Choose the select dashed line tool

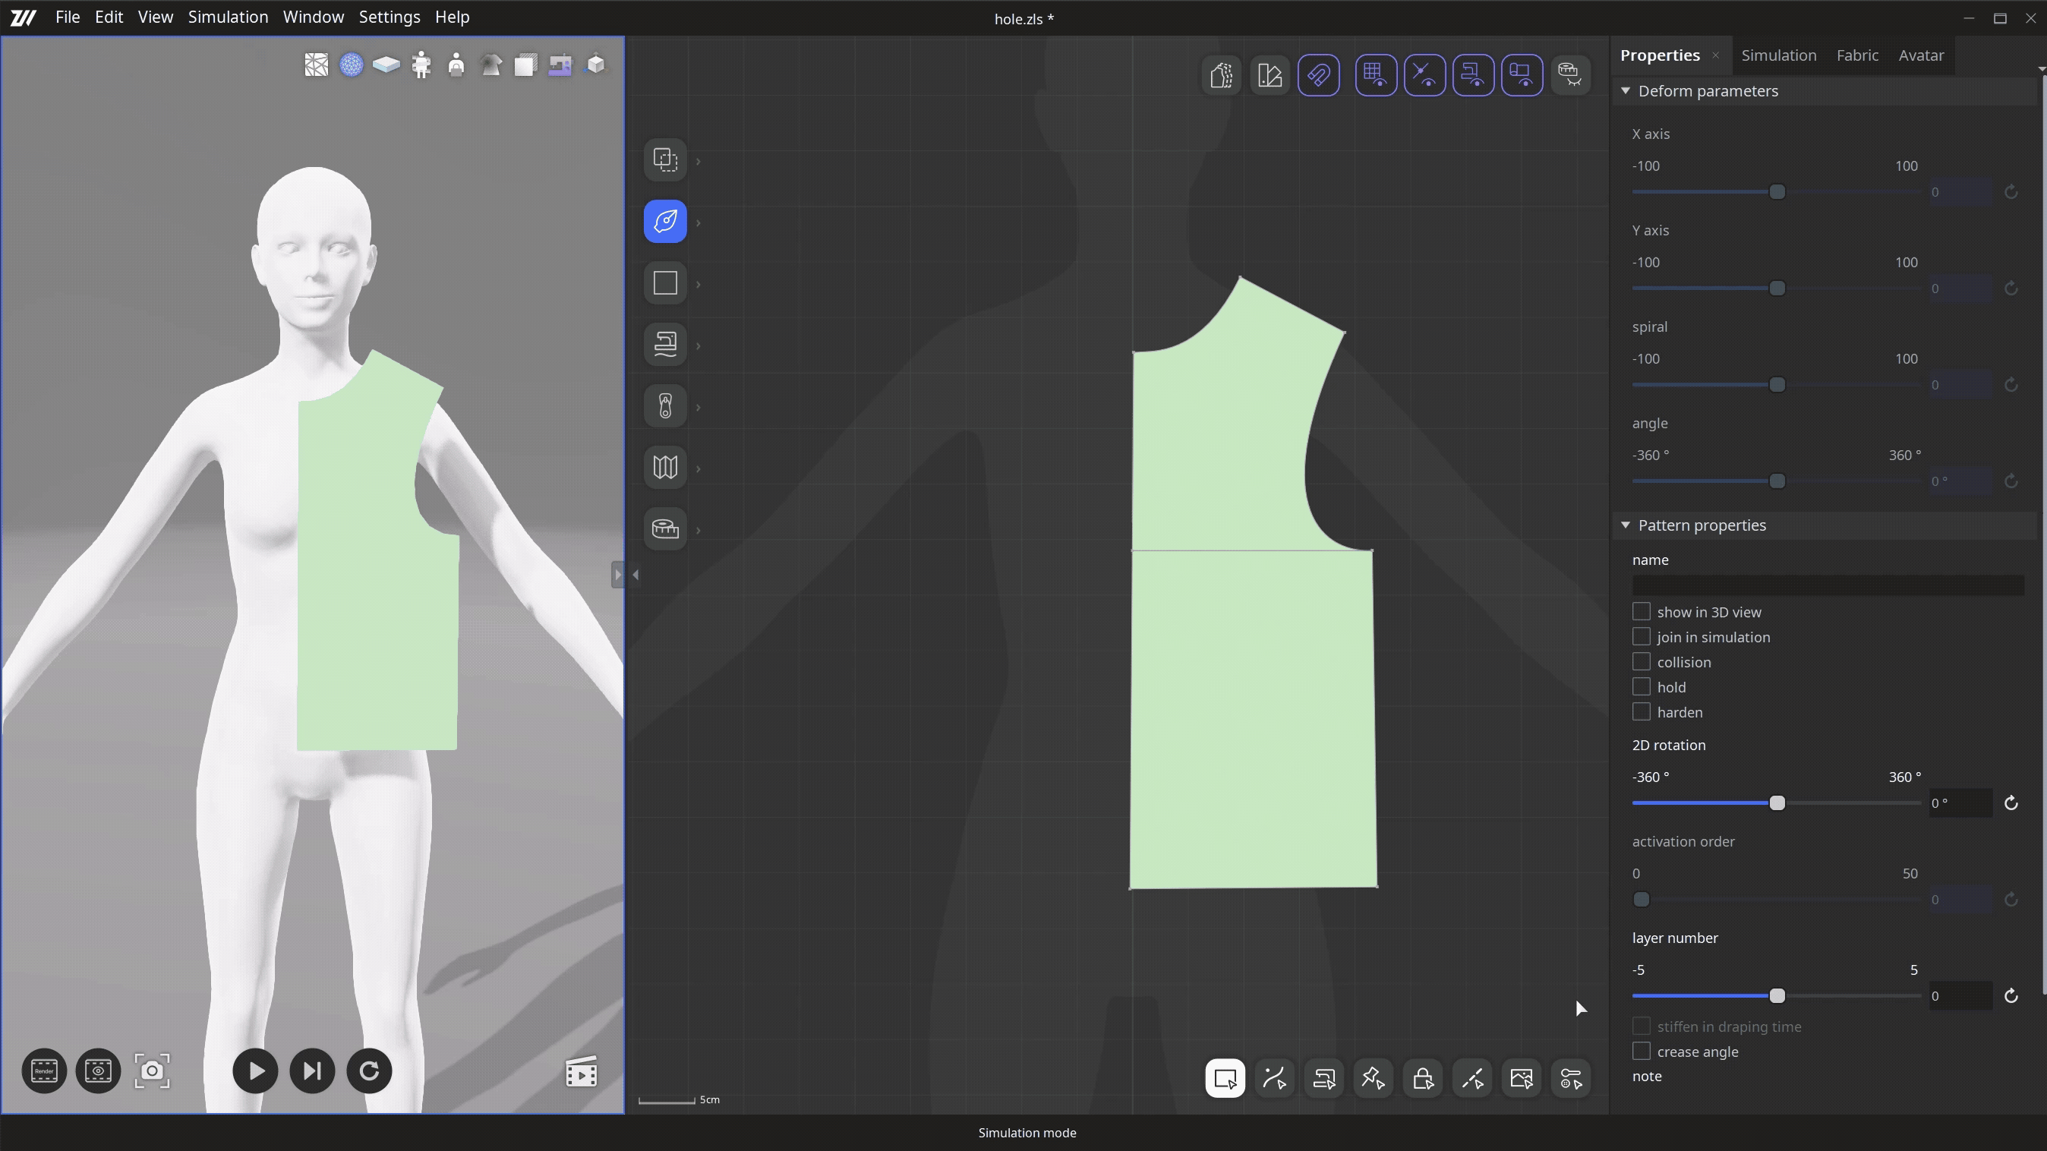tap(1472, 1079)
